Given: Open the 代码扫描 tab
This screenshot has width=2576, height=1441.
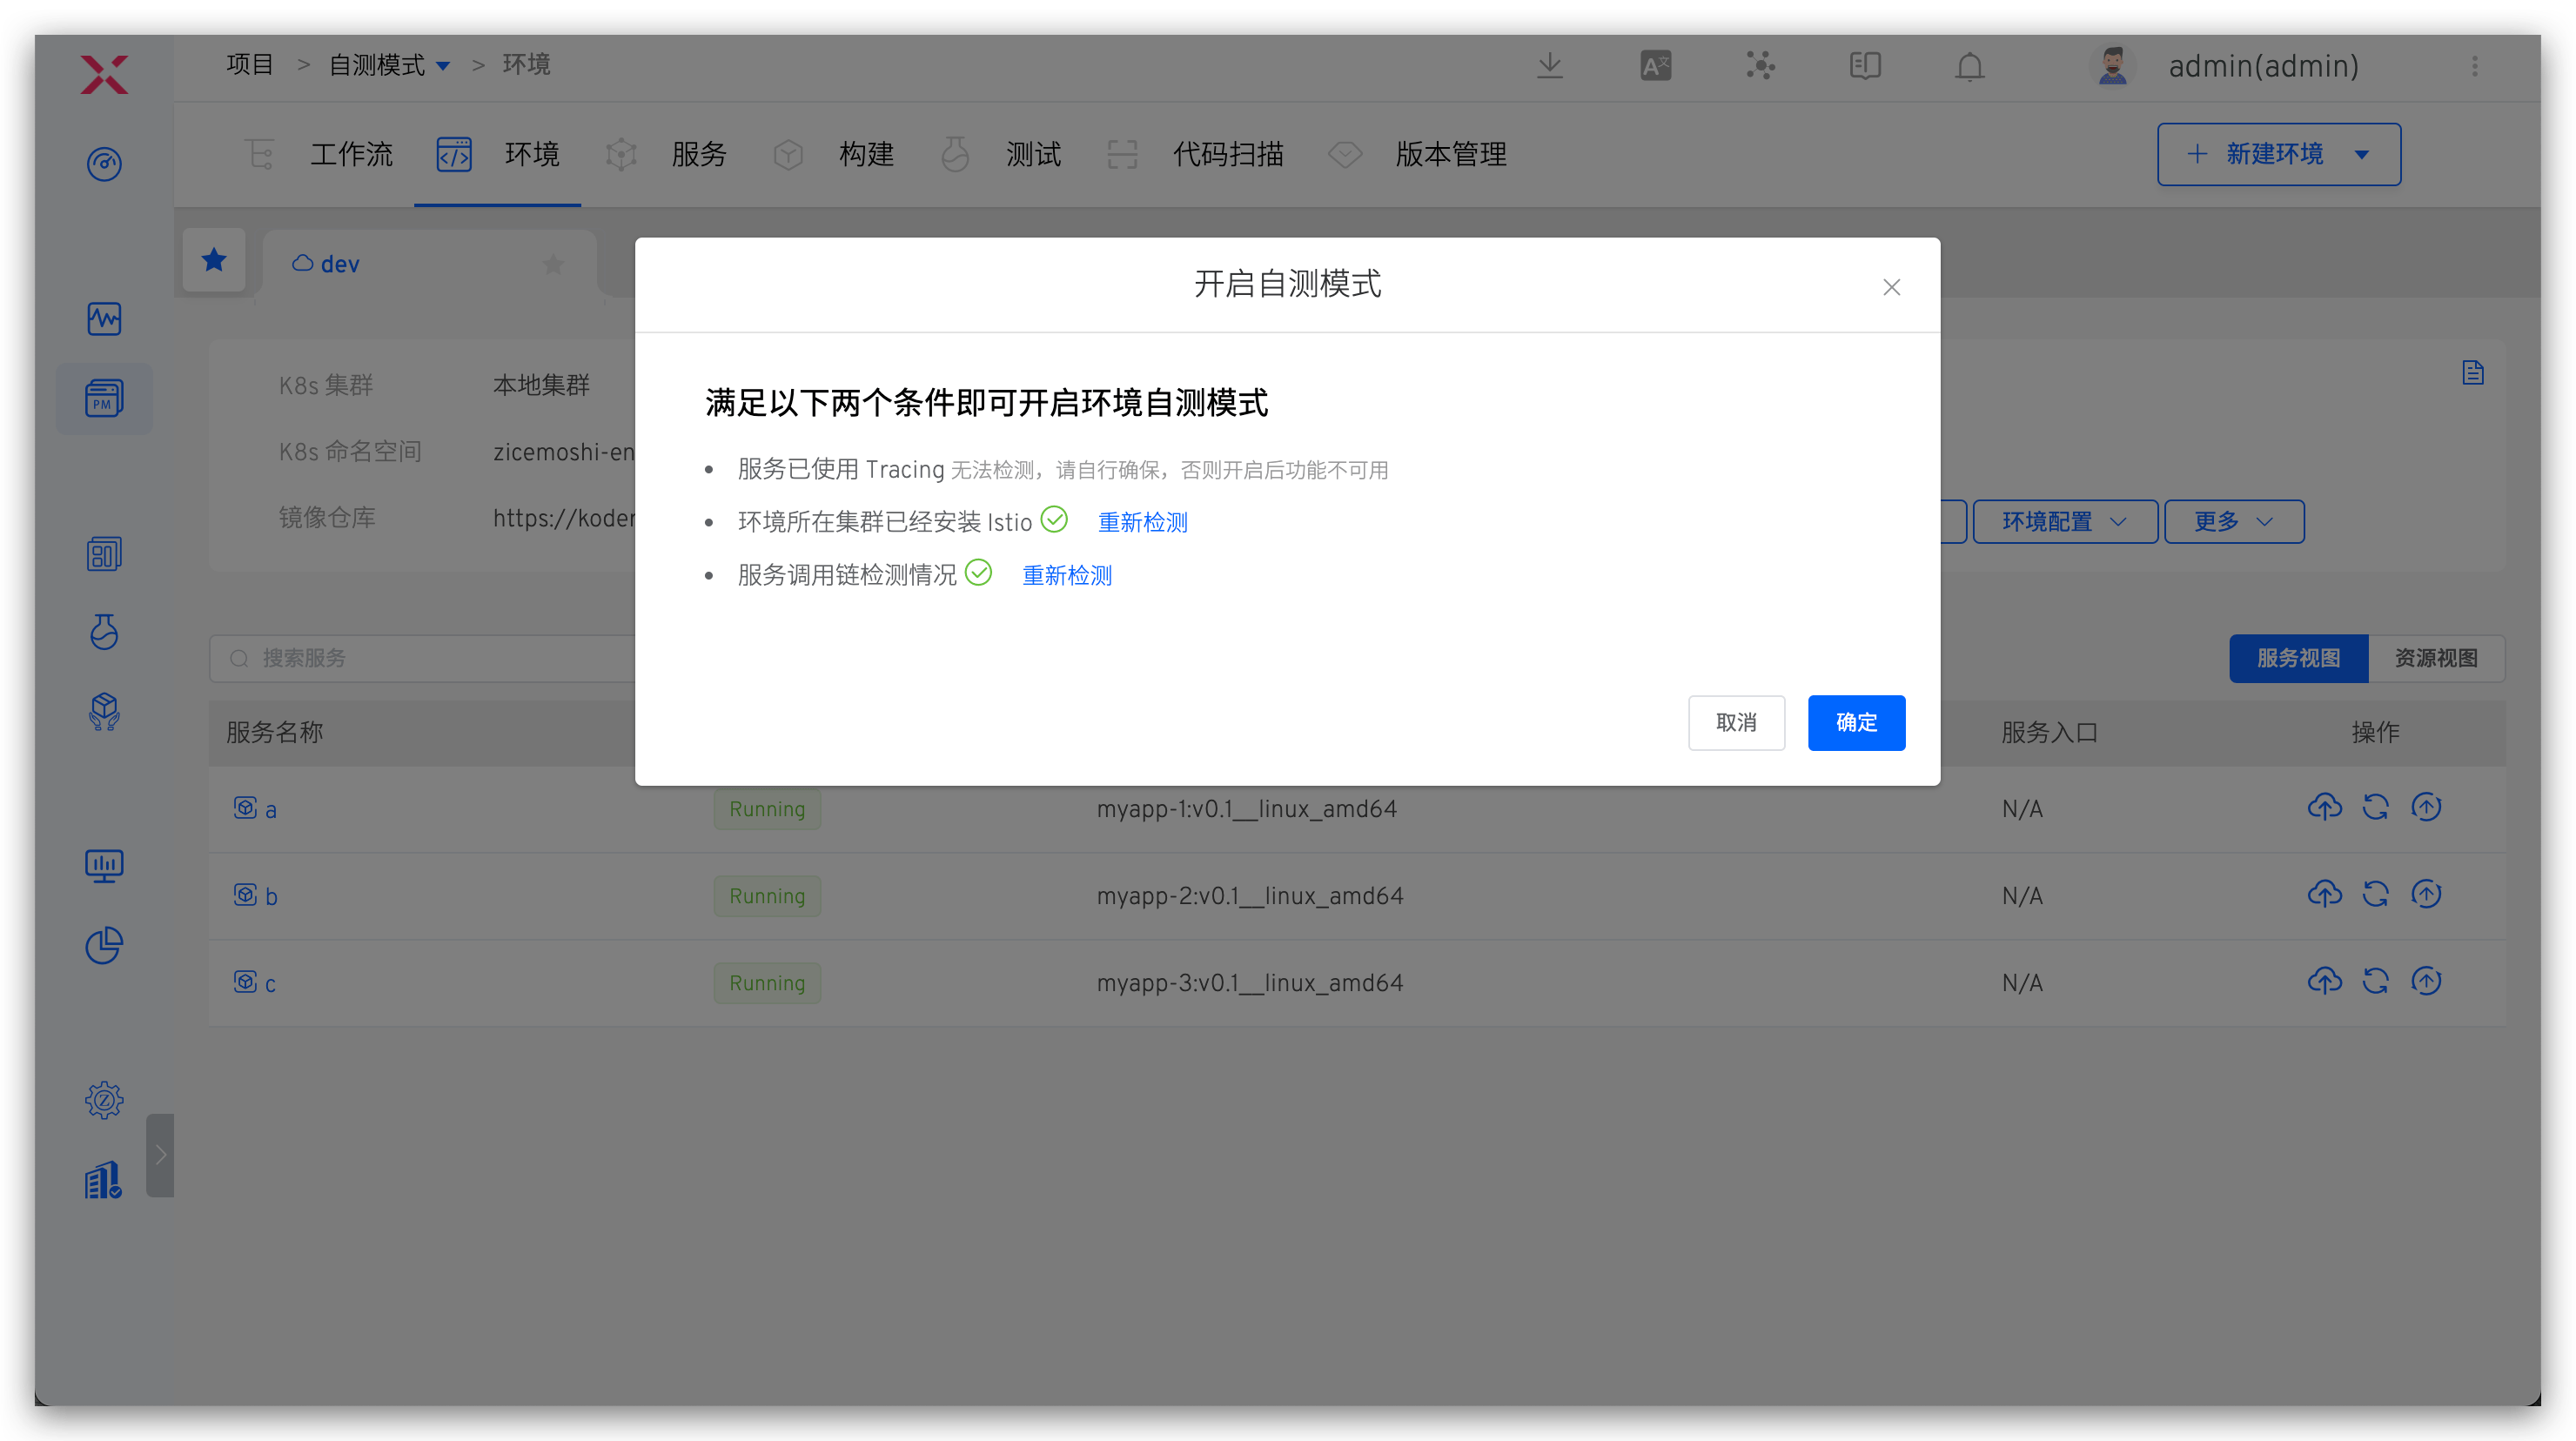Looking at the screenshot, I should coord(1227,154).
